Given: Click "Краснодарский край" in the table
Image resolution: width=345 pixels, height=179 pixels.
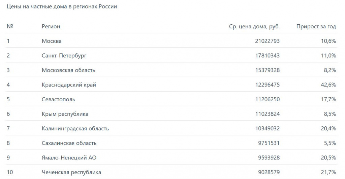Looking at the screenshot, I should pyautogui.click(x=69, y=85).
